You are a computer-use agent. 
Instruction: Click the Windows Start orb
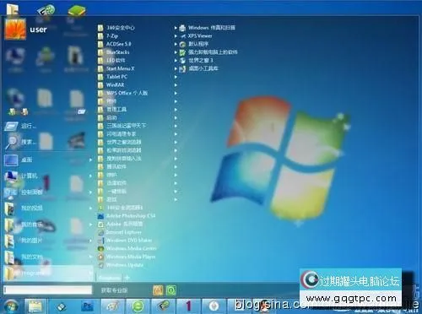(11, 306)
